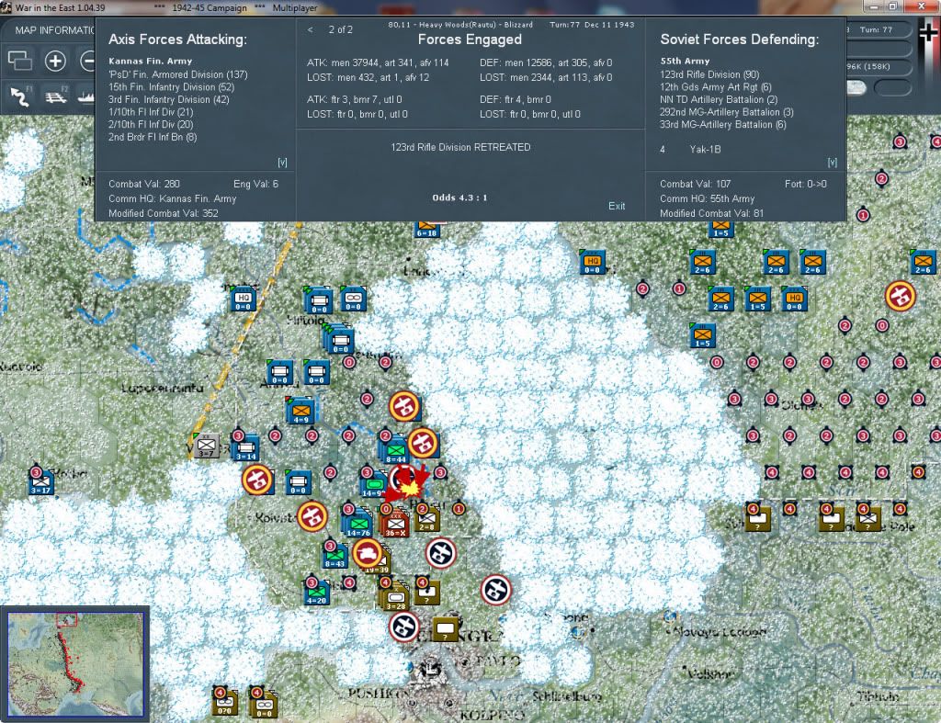Click the '55th Army' defender heading

pyautogui.click(x=685, y=61)
